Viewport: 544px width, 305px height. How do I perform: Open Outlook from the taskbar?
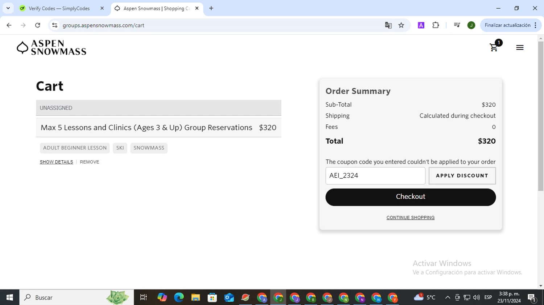[x=229, y=297]
